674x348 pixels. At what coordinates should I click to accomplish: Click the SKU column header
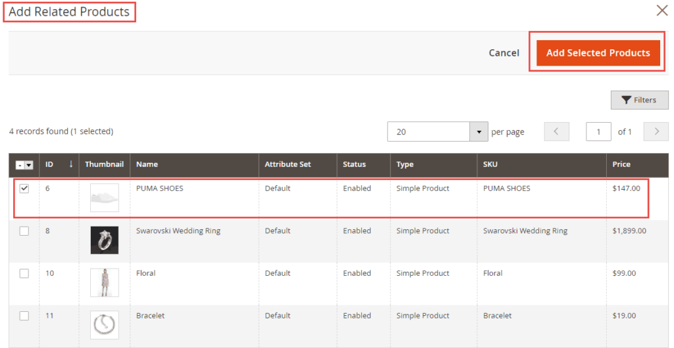542,165
